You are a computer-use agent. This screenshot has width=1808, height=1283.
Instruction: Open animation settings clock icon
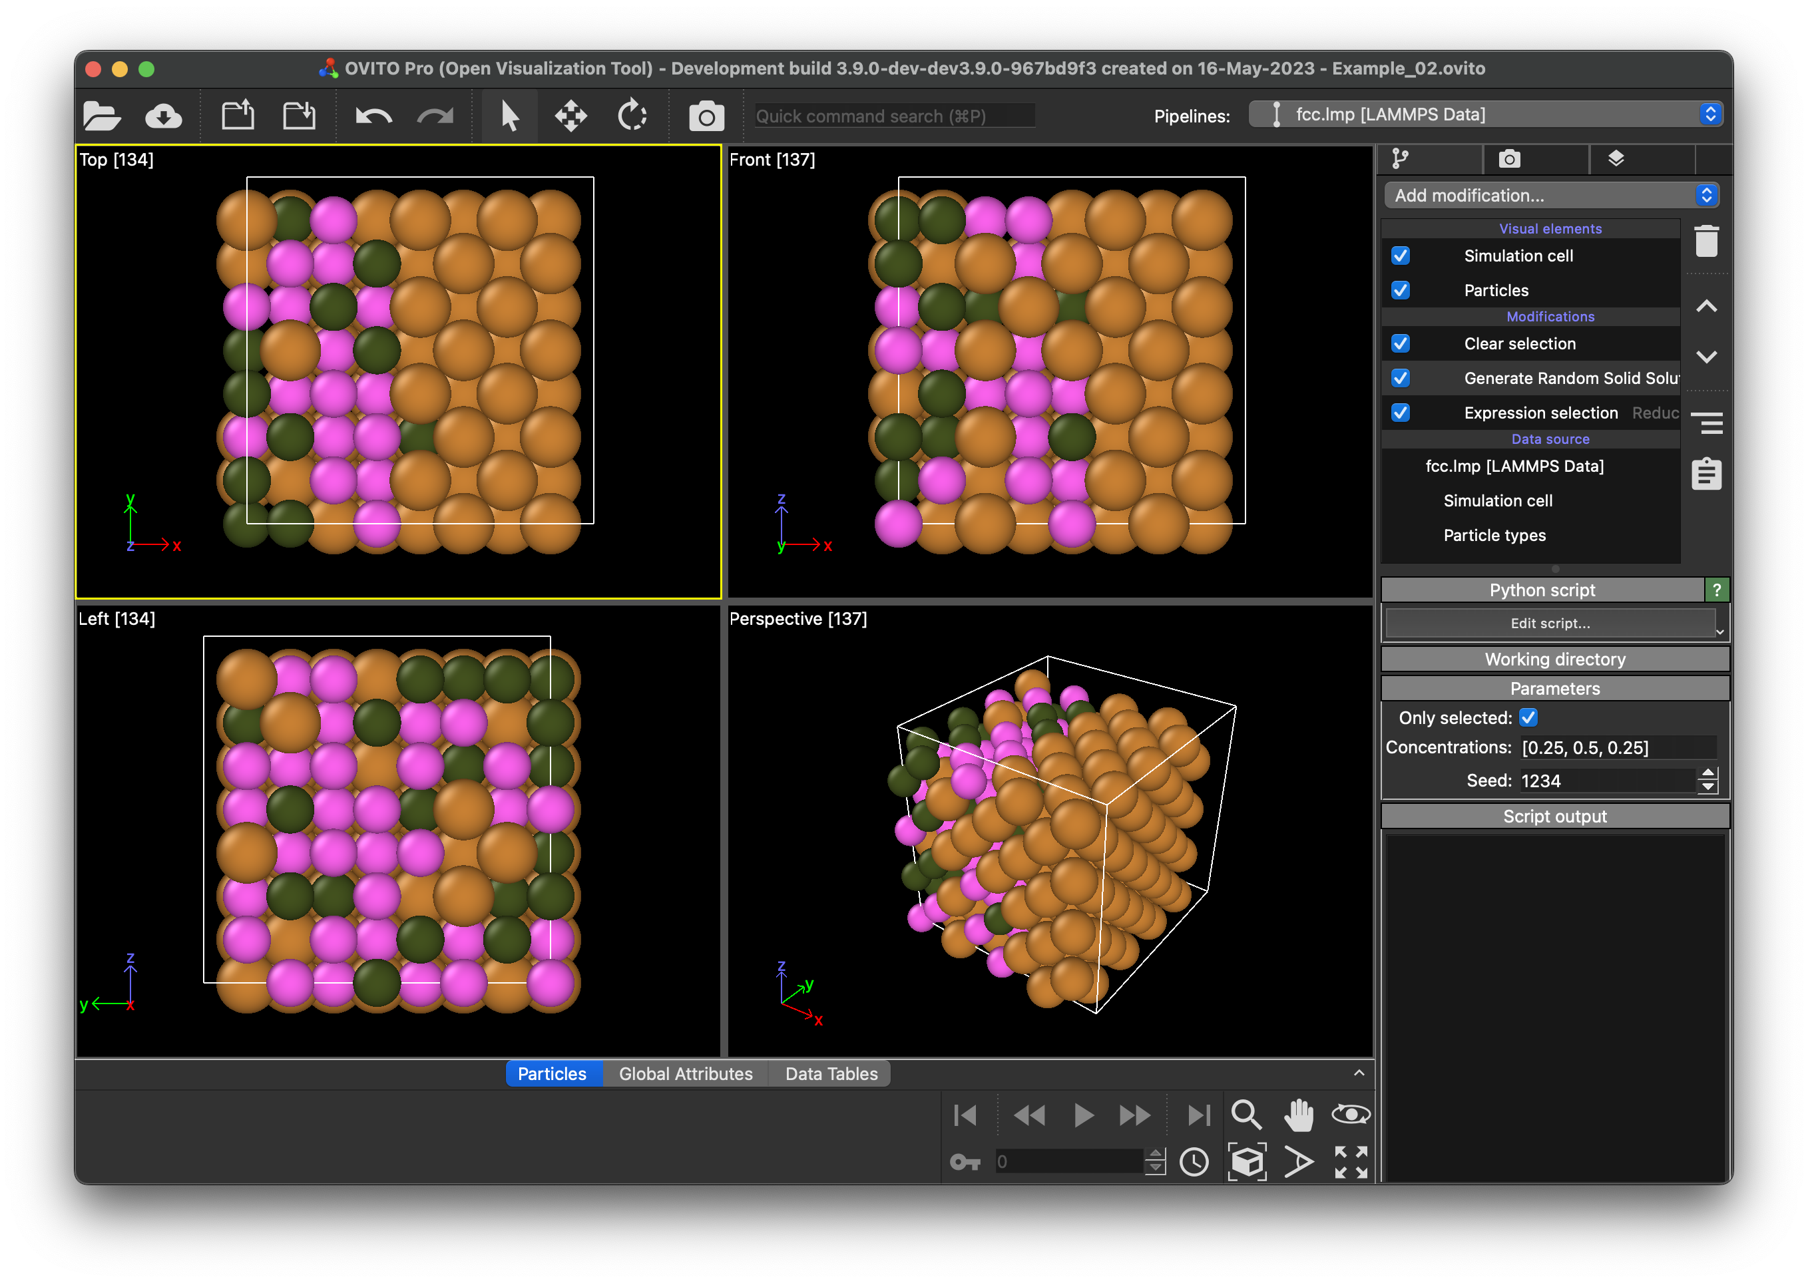click(x=1194, y=1162)
